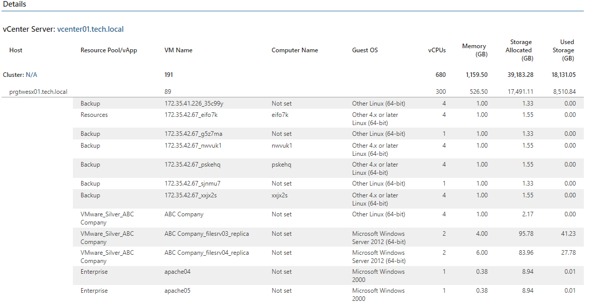Select the Resource Pool/vApp column header
591x304 pixels.
109,50
